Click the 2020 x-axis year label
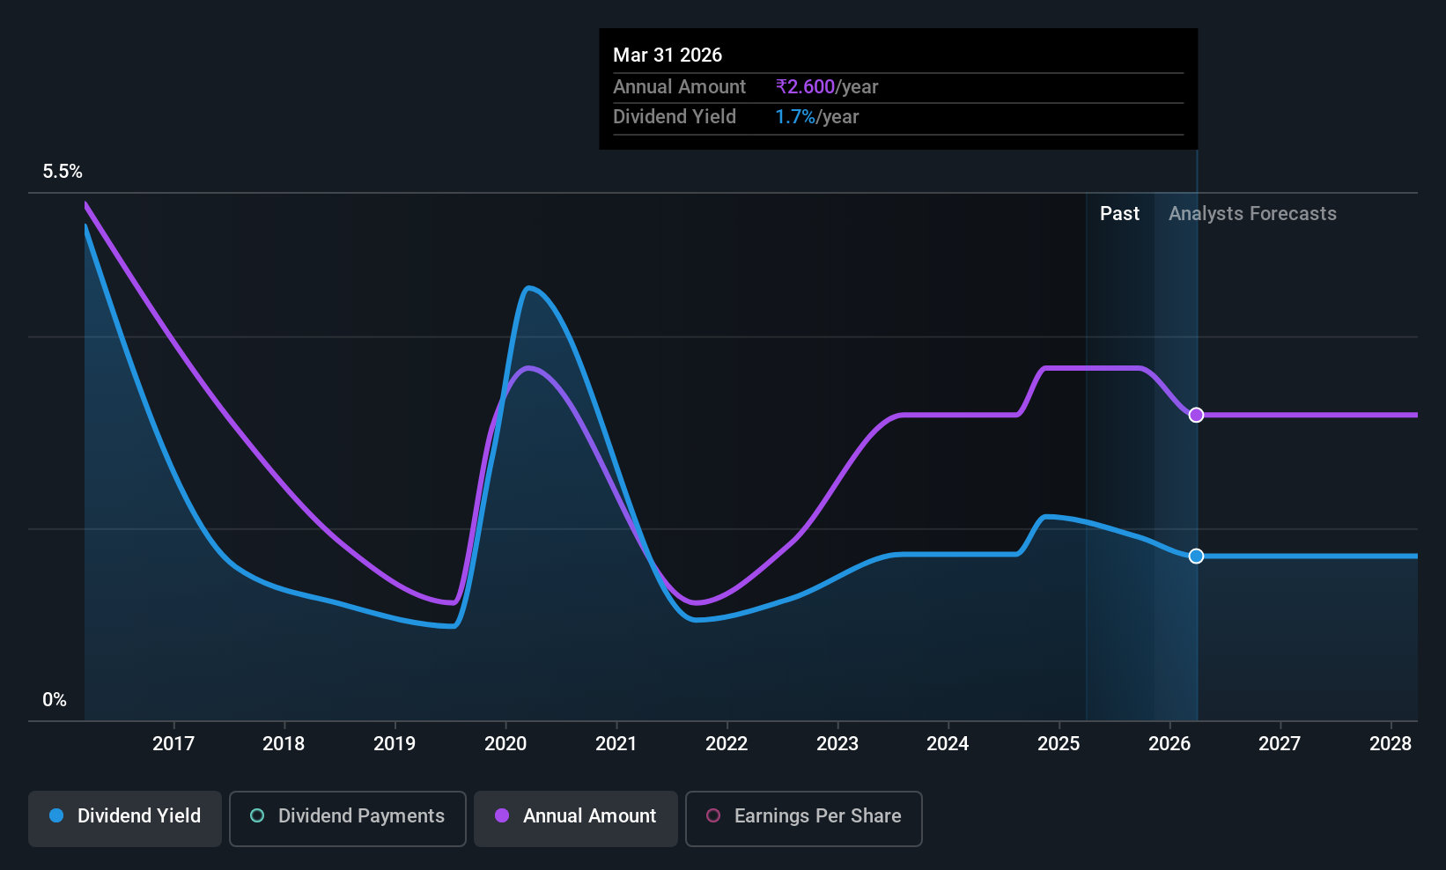 [505, 744]
